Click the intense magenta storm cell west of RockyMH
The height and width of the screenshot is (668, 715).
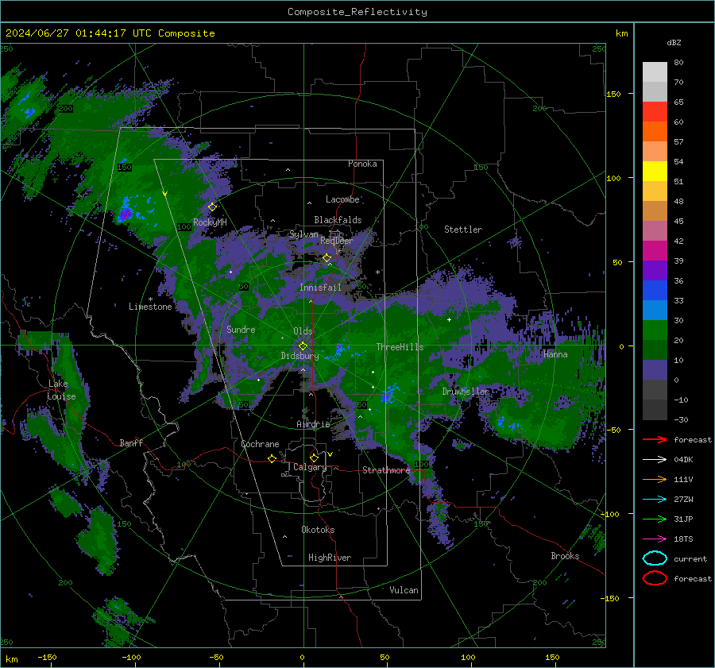coord(125,213)
